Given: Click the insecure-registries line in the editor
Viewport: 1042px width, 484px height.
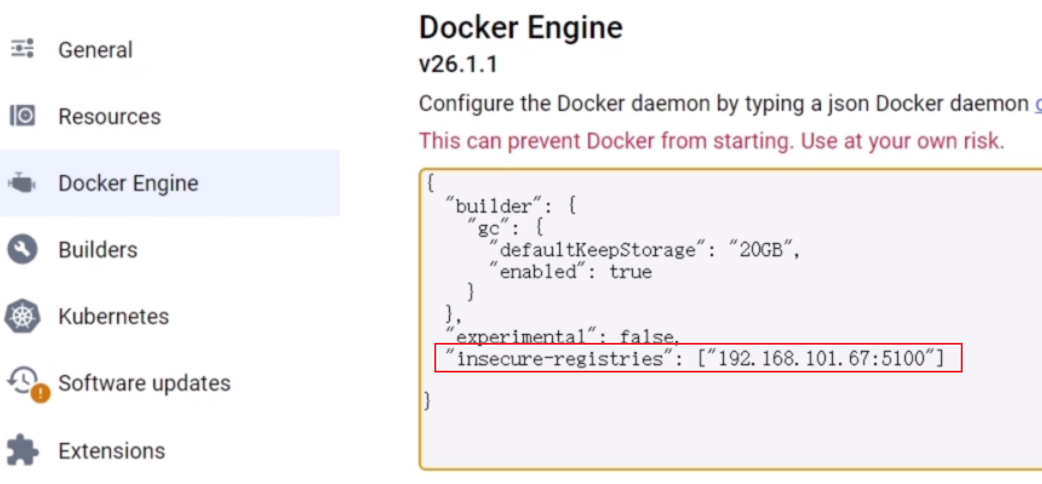Looking at the screenshot, I should click(695, 358).
